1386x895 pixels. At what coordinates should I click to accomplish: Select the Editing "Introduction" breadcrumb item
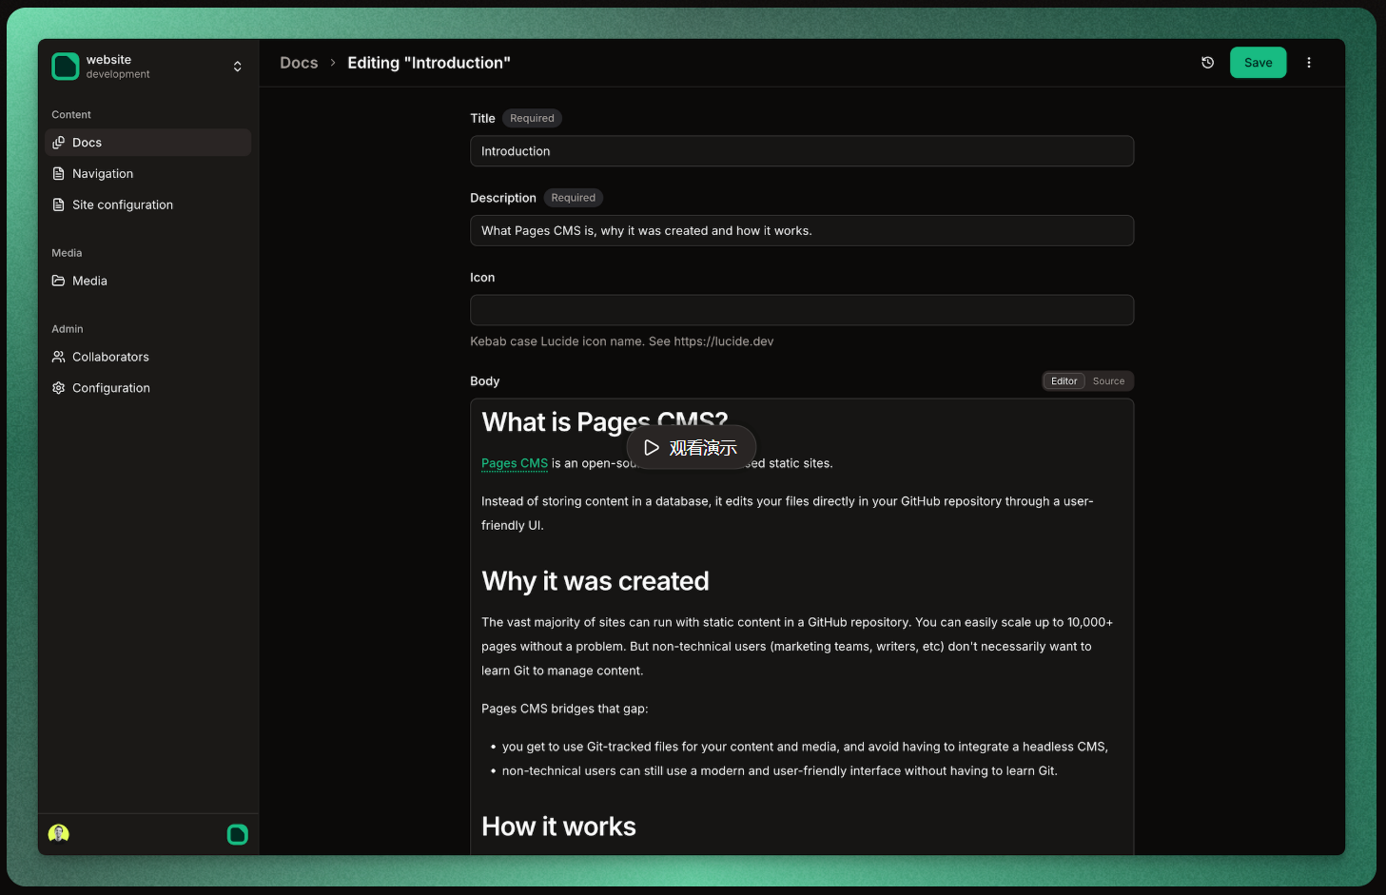click(x=429, y=63)
